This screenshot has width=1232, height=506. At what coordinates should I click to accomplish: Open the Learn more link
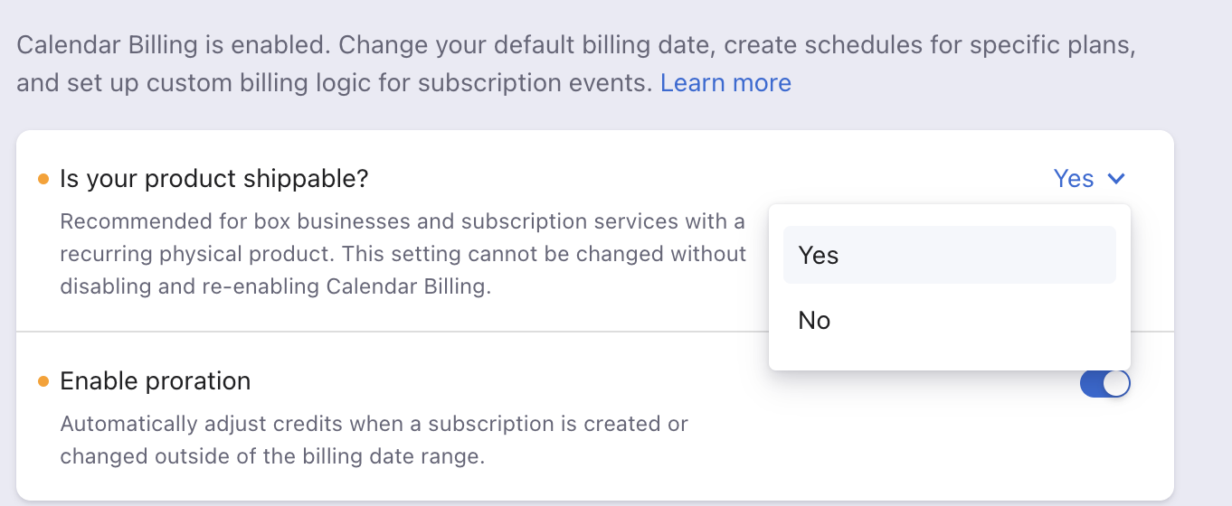725,83
